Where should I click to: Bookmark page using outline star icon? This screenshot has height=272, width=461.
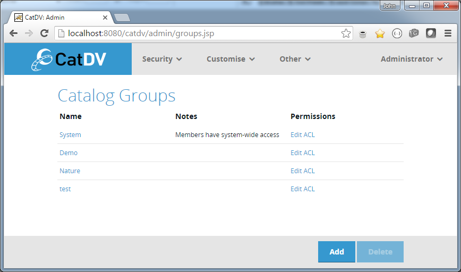tap(346, 33)
